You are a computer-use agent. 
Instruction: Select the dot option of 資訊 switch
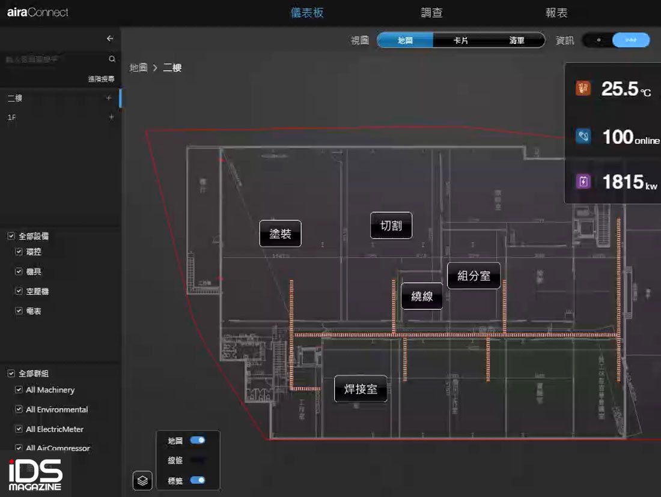point(599,40)
